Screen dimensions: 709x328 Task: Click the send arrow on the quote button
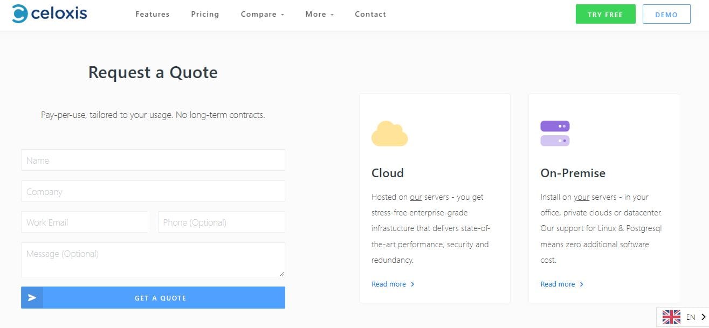[x=31, y=297]
